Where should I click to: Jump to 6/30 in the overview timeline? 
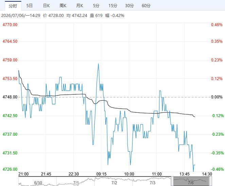(x=38, y=183)
